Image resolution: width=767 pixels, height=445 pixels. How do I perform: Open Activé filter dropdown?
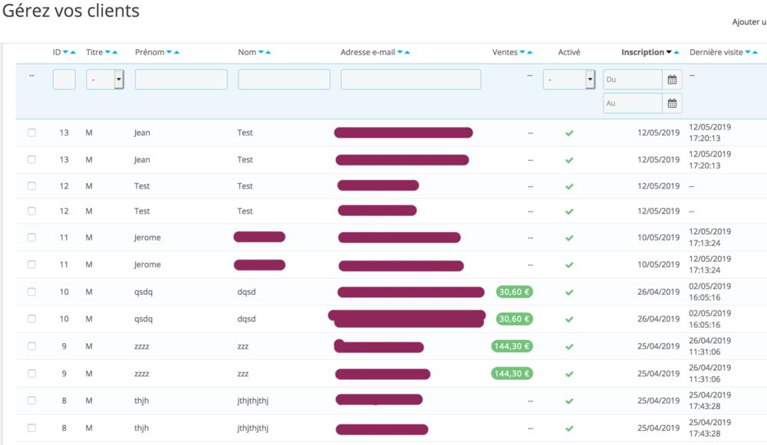(x=569, y=79)
